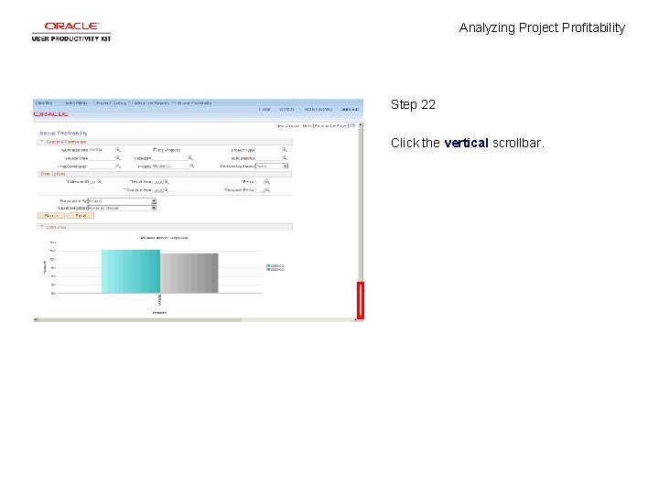This screenshot has height=494, width=659.
Task: Click the horizontal scrollbar left arrow
Action: pyautogui.click(x=36, y=319)
